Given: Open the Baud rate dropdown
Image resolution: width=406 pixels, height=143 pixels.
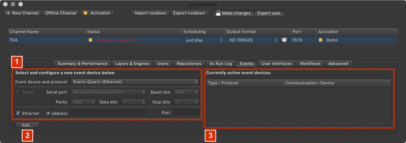Looking at the screenshot, I should (x=186, y=92).
